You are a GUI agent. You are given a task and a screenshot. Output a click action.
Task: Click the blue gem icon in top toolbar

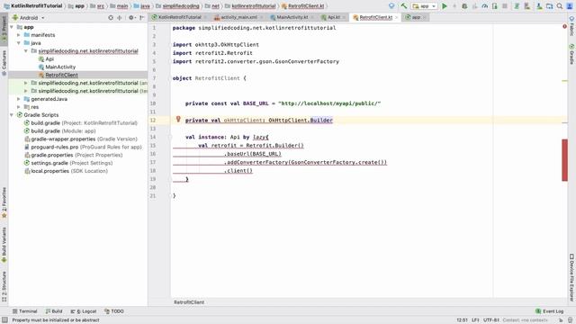(391, 6)
